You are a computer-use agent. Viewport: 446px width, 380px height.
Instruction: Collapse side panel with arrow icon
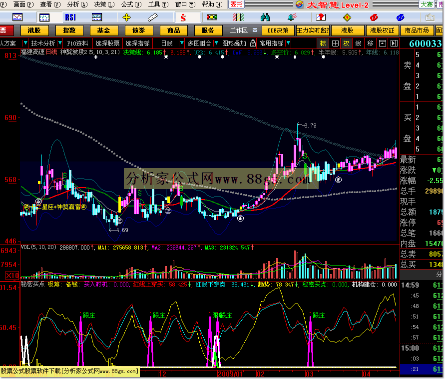394,43
